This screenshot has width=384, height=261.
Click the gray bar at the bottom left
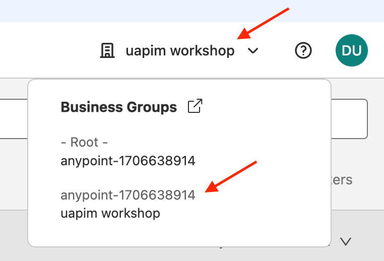click(14, 235)
